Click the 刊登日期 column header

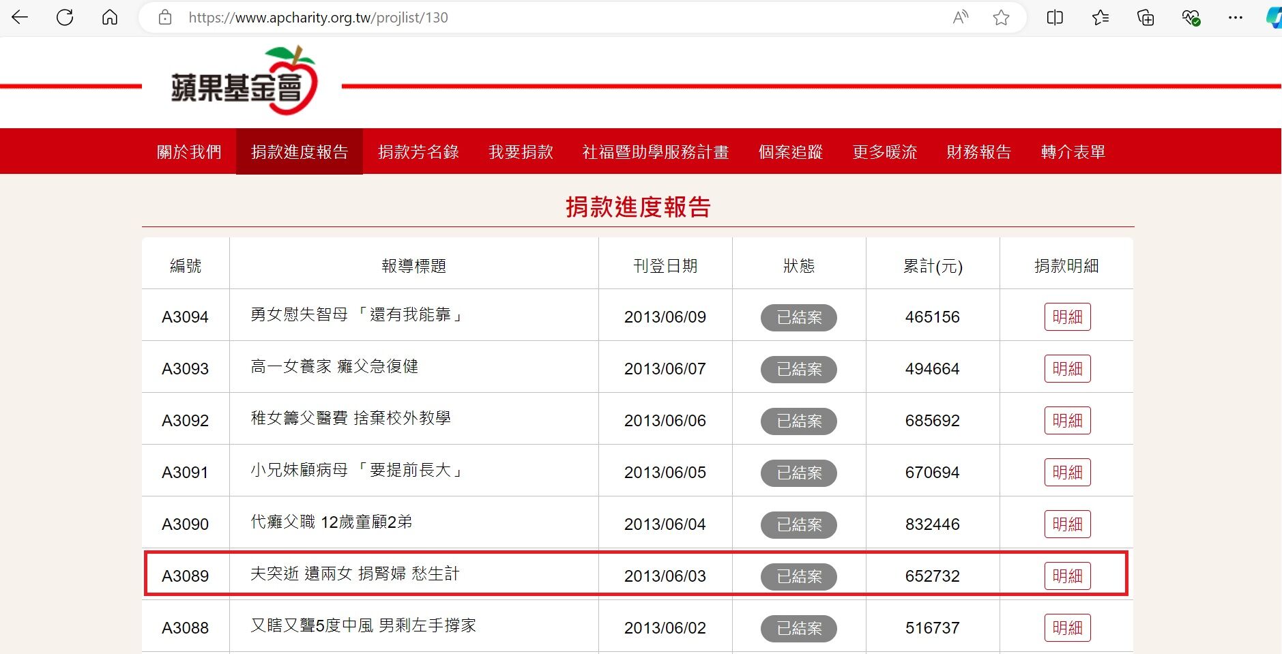(x=665, y=266)
